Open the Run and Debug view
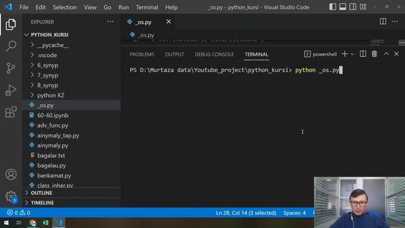This screenshot has height=228, width=405. 11,90
